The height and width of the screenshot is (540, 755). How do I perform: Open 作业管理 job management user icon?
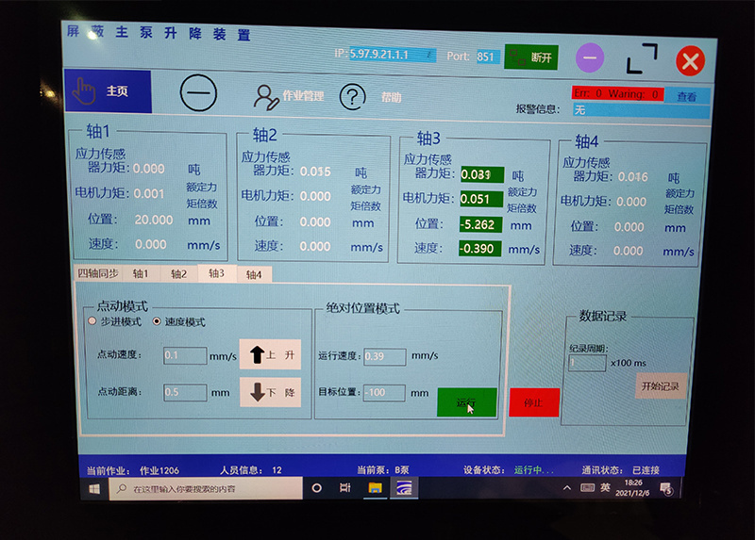tap(265, 96)
